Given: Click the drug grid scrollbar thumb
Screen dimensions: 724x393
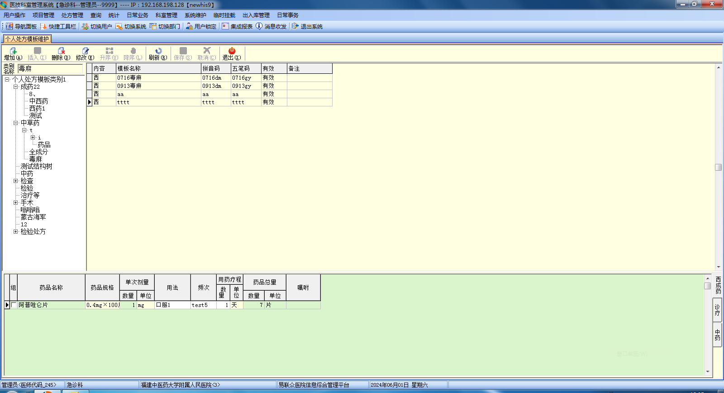Looking at the screenshot, I should click(x=708, y=286).
